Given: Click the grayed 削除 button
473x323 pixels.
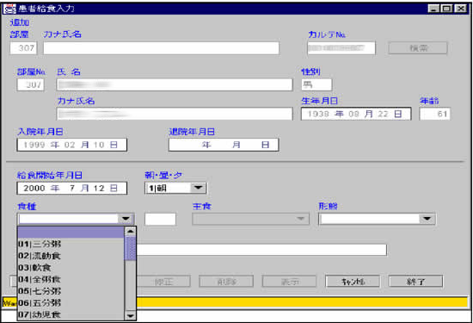Looking at the screenshot, I should click(x=226, y=282).
